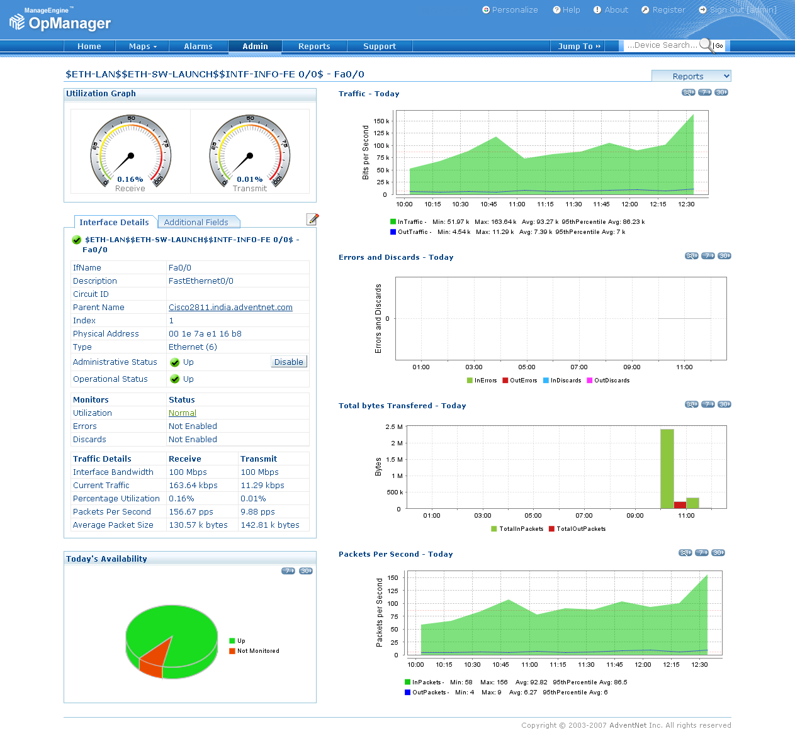Click the zoom detail icon for Errors and Discards
This screenshot has width=795, height=729.
(x=691, y=256)
